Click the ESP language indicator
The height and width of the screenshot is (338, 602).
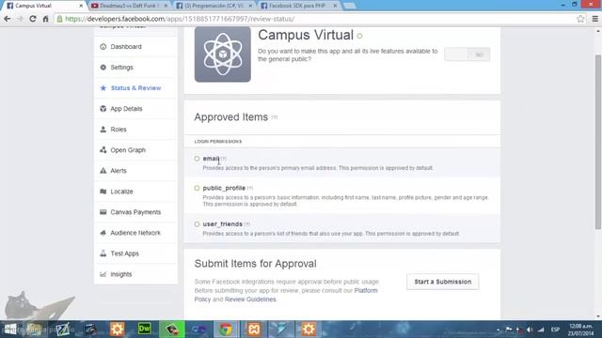click(x=555, y=330)
